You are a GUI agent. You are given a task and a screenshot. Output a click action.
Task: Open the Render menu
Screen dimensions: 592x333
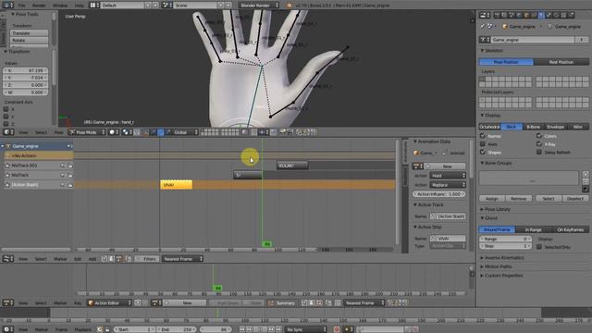39,6
